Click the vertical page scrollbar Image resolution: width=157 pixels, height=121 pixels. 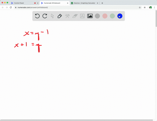tap(156, 19)
